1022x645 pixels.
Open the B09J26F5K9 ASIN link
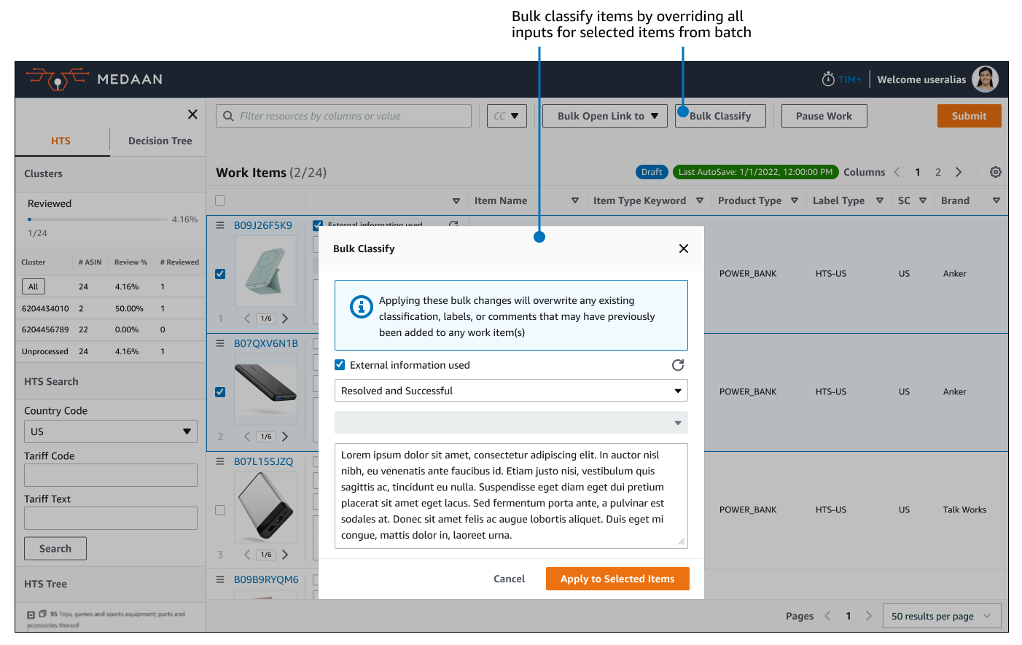point(263,225)
